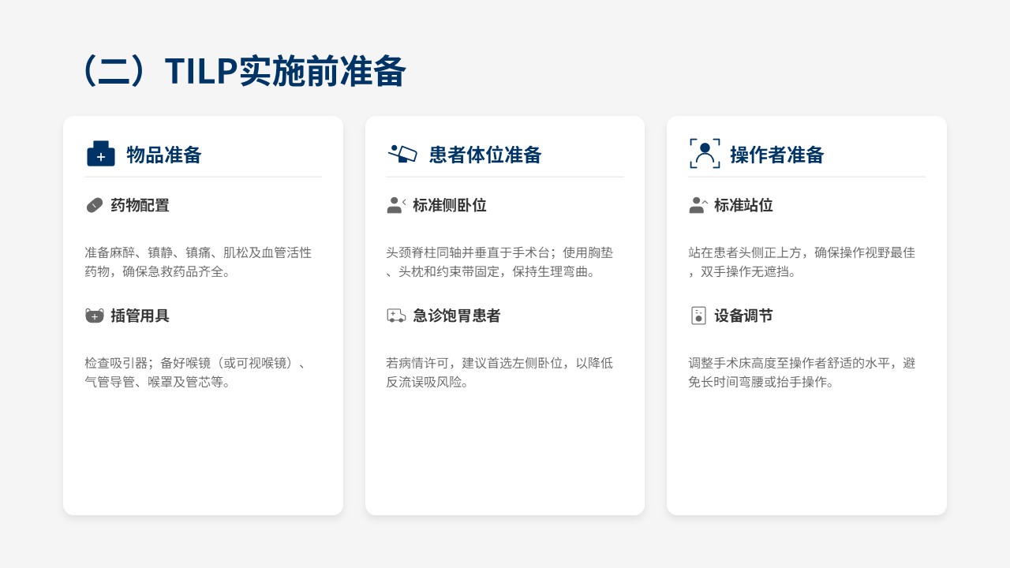Click the 物品准备 card heading
The width and height of the screenshot is (1010, 568).
(x=164, y=155)
